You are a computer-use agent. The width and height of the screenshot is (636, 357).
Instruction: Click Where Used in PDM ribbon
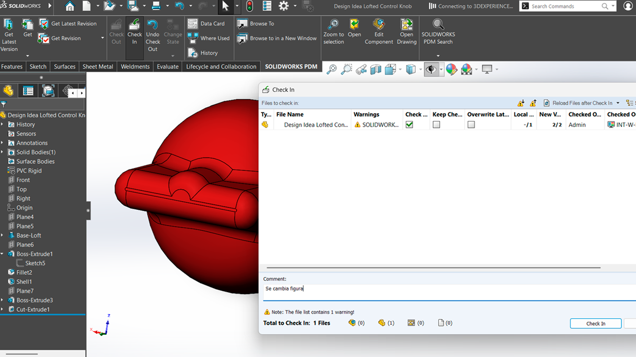click(x=209, y=38)
